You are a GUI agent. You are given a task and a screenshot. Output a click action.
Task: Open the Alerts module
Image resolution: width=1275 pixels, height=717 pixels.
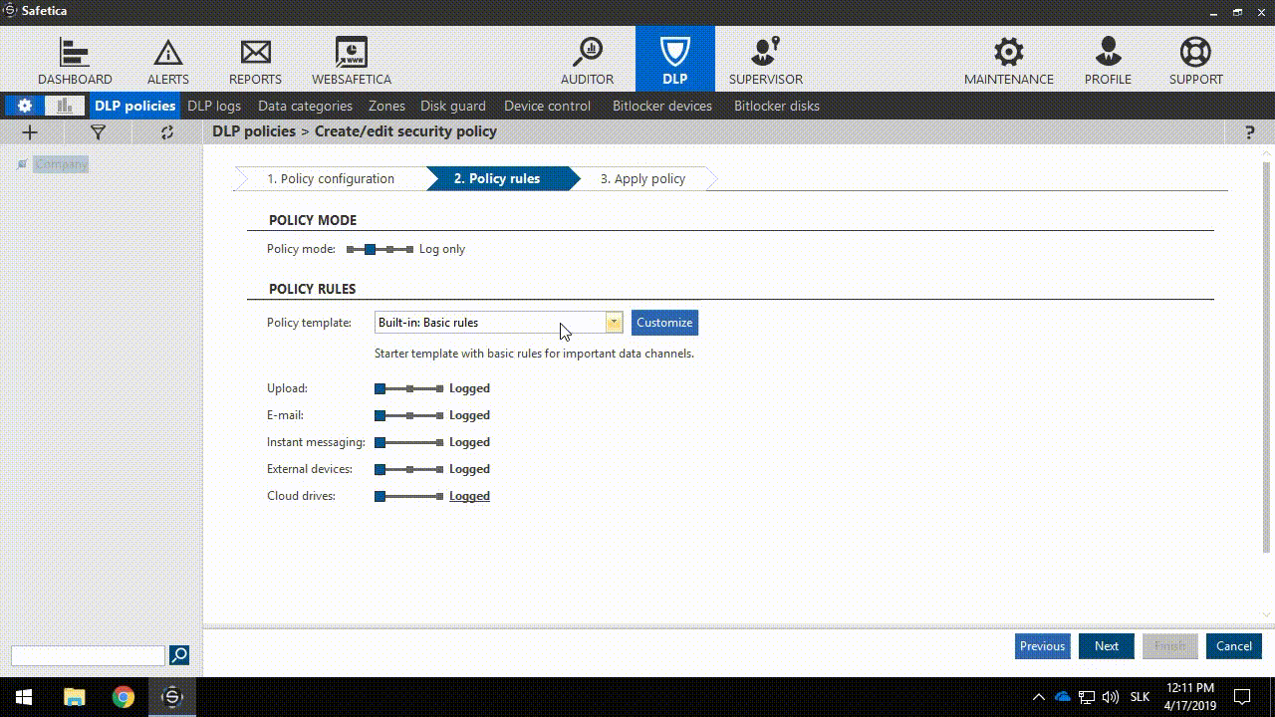(167, 58)
